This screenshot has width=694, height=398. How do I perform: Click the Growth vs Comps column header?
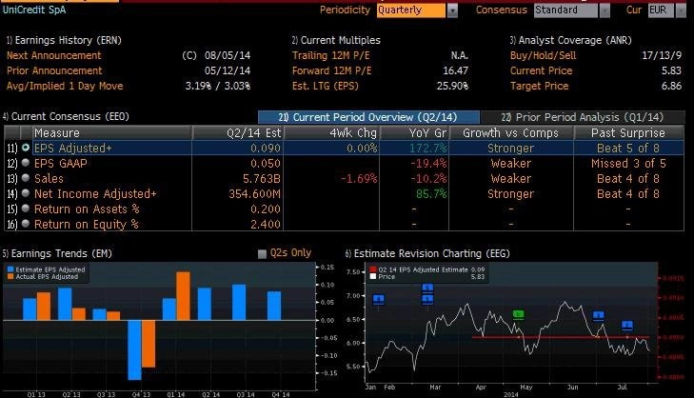[511, 132]
